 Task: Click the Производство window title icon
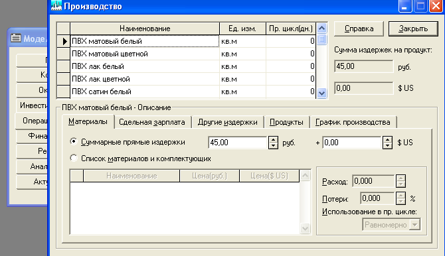[56, 6]
